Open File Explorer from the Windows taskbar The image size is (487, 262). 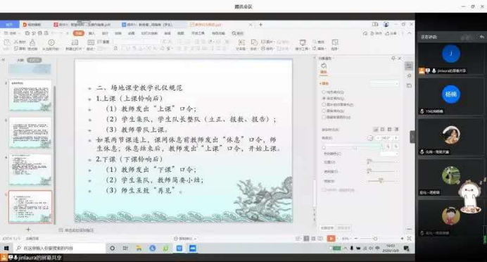pyautogui.click(x=139, y=248)
